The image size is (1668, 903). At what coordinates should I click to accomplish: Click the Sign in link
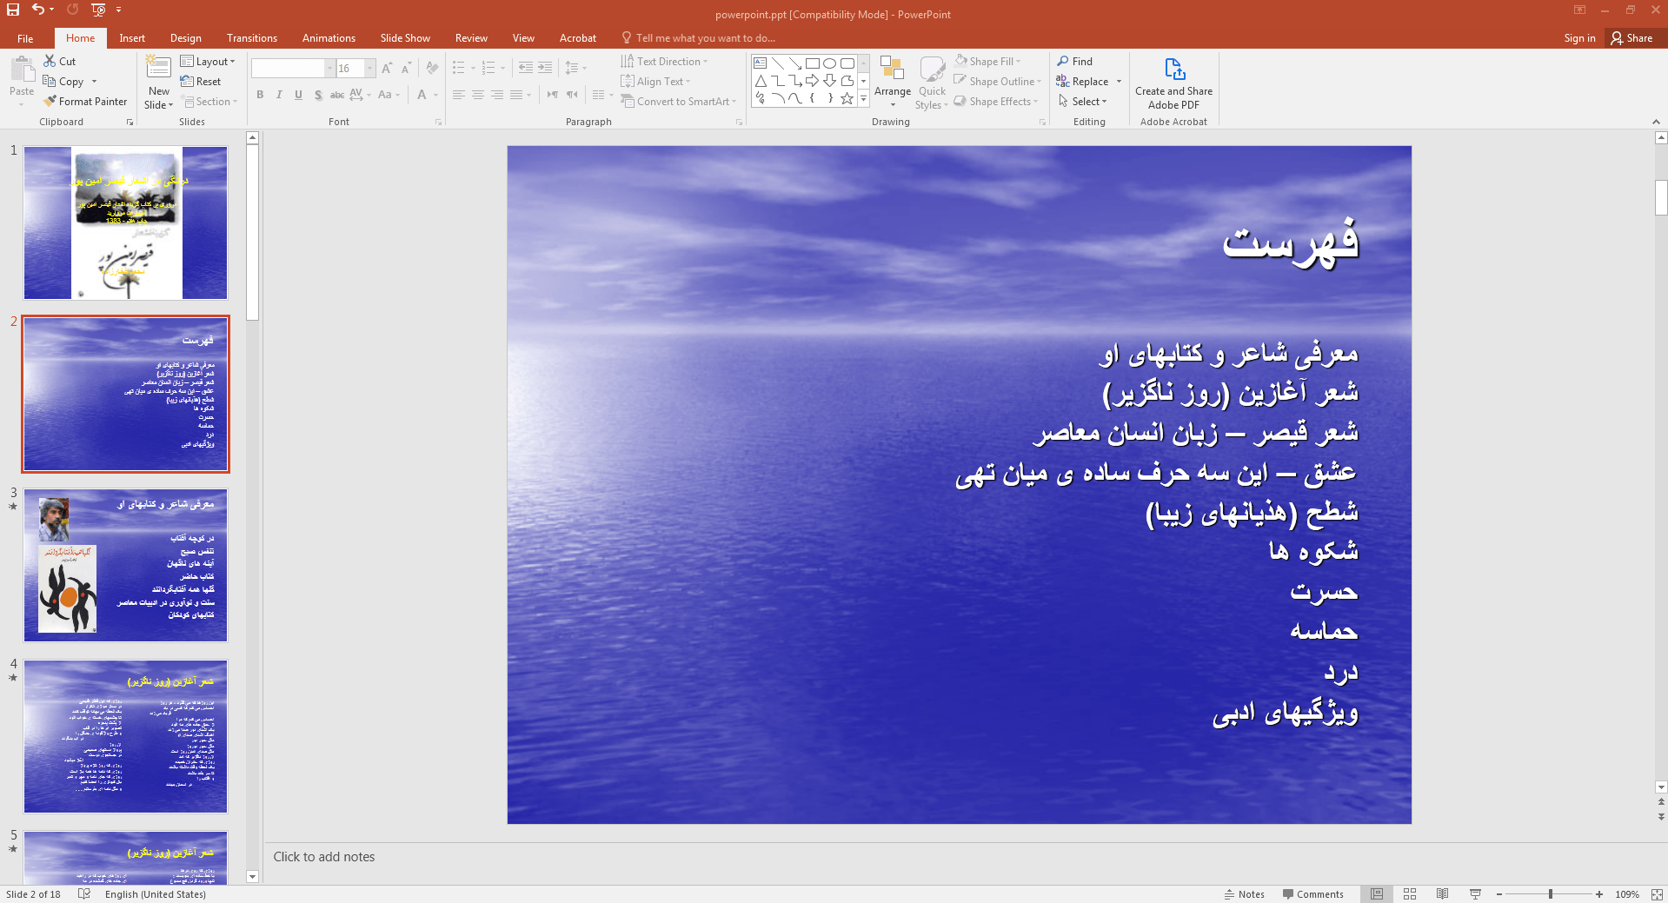1579,38
